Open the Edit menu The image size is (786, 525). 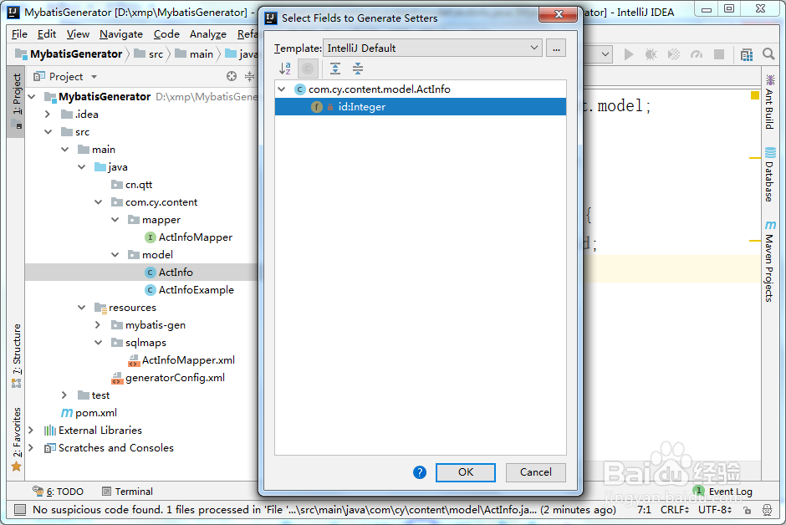pyautogui.click(x=47, y=34)
